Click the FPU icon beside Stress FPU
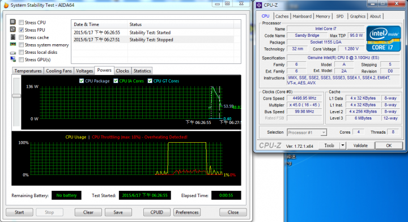This screenshot has width=408, height=222. point(12,29)
